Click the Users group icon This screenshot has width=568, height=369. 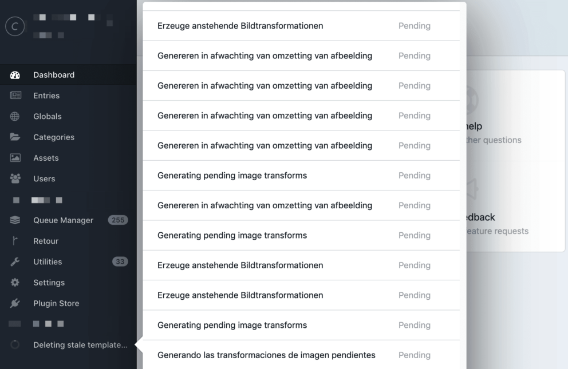coord(15,178)
